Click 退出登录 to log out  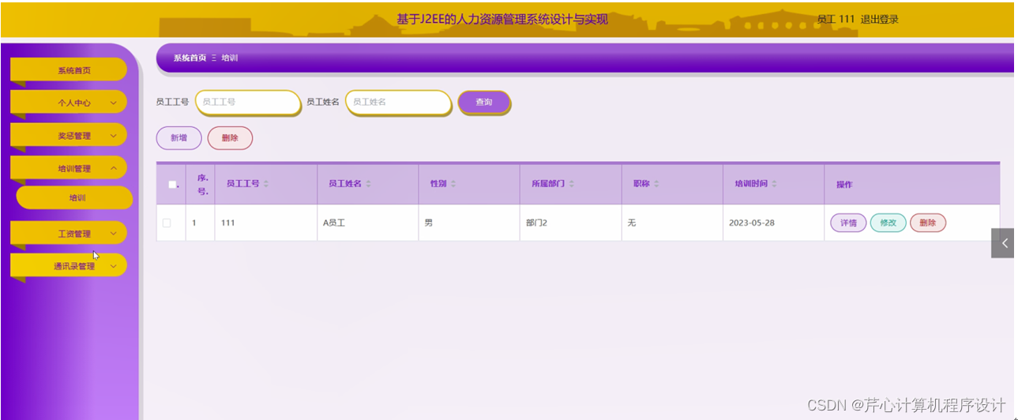880,20
